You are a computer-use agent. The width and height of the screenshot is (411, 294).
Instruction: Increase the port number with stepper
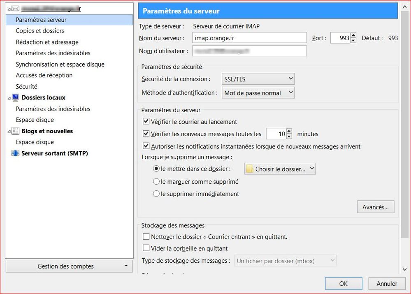tap(353, 36)
